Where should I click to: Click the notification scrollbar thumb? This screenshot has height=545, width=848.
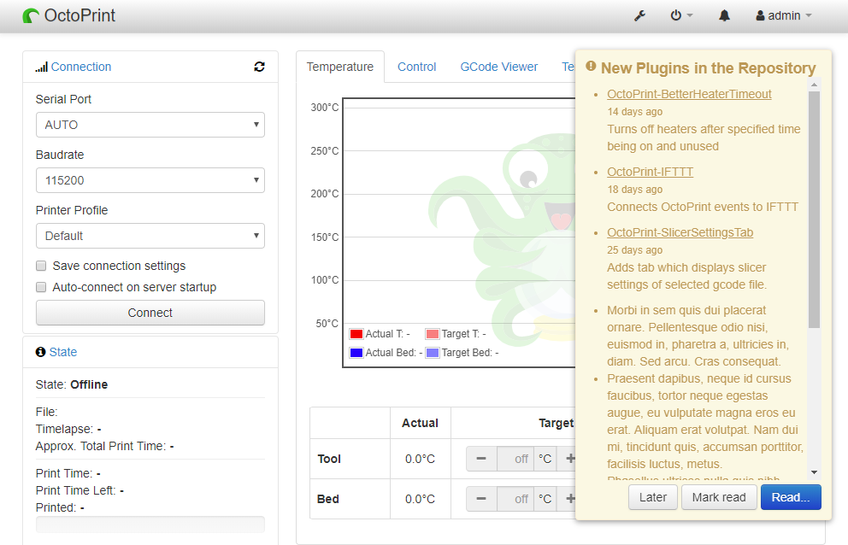pyautogui.click(x=814, y=209)
